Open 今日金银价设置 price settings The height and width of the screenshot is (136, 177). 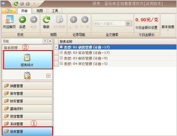point(146,28)
